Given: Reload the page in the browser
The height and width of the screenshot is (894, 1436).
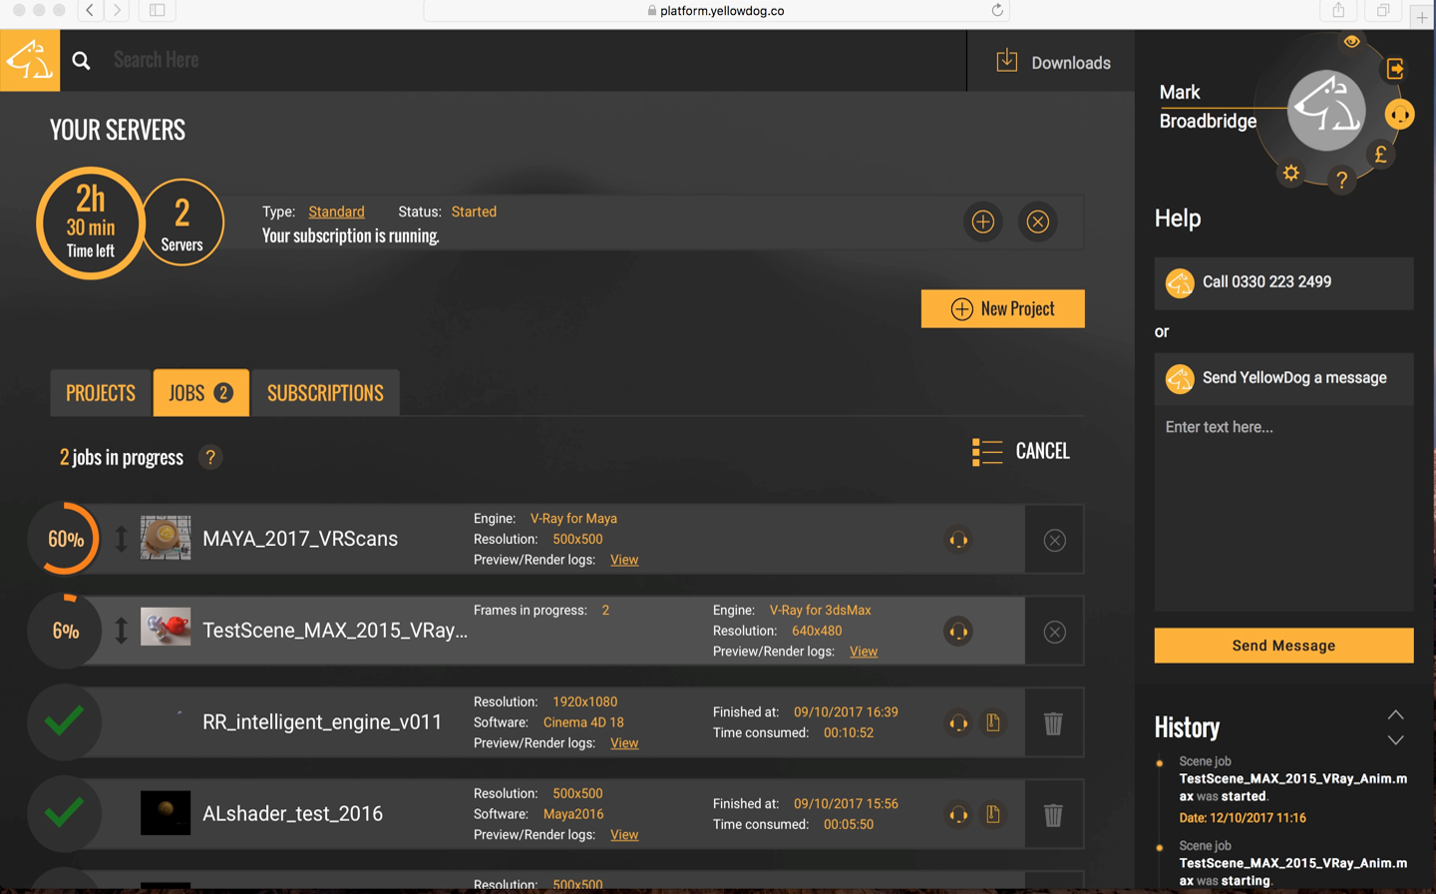Looking at the screenshot, I should click(x=996, y=10).
